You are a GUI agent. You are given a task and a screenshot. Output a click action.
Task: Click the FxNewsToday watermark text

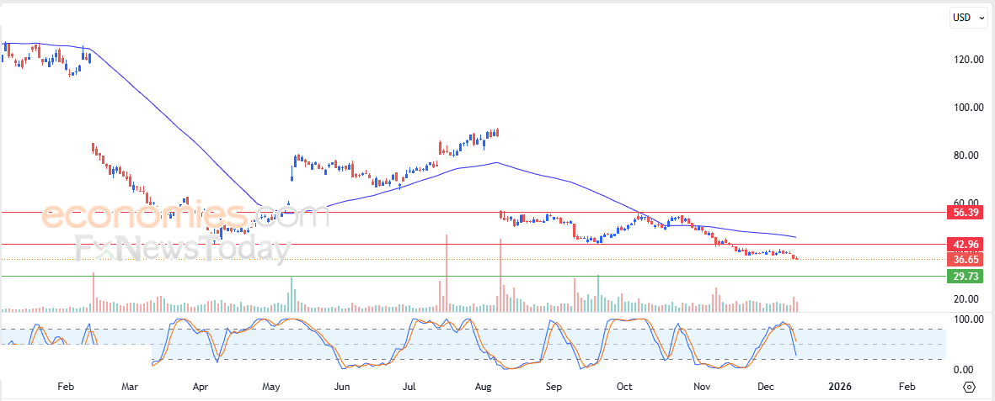point(183,250)
